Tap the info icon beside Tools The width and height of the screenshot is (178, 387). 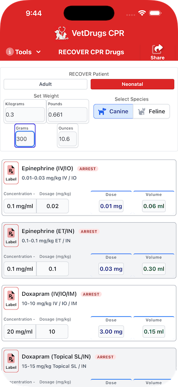10,52
